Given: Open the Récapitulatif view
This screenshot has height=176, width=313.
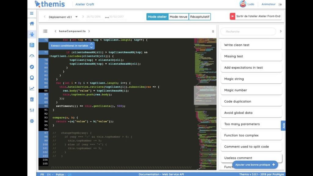Looking at the screenshot, I should tap(200, 17).
